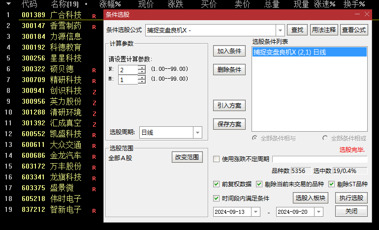379x230 pixels.
Task: Toggle 剔除当前未交易的品种 checkbox
Action: (259, 184)
